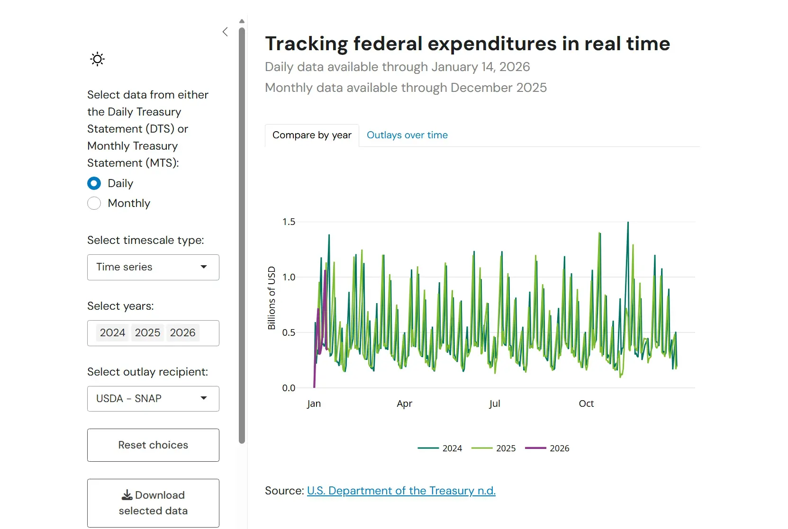The height and width of the screenshot is (529, 788).
Task: Click the sidebar scrollbar up arrow
Action: pos(242,21)
